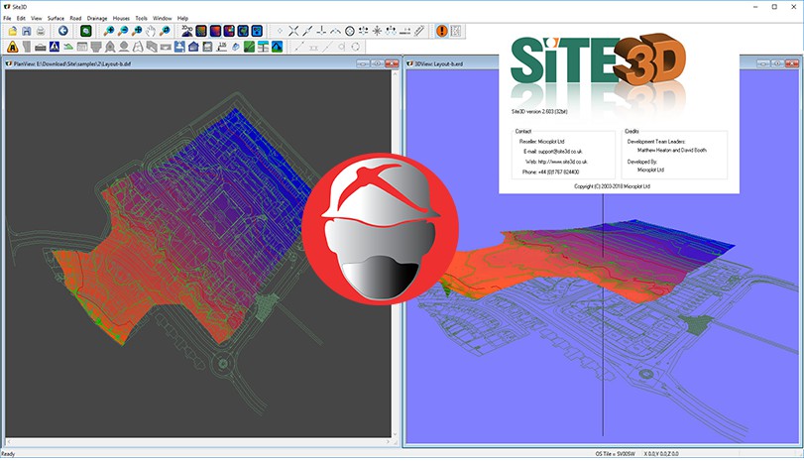
Task: Click the 3D view globe icon
Action: (187, 32)
